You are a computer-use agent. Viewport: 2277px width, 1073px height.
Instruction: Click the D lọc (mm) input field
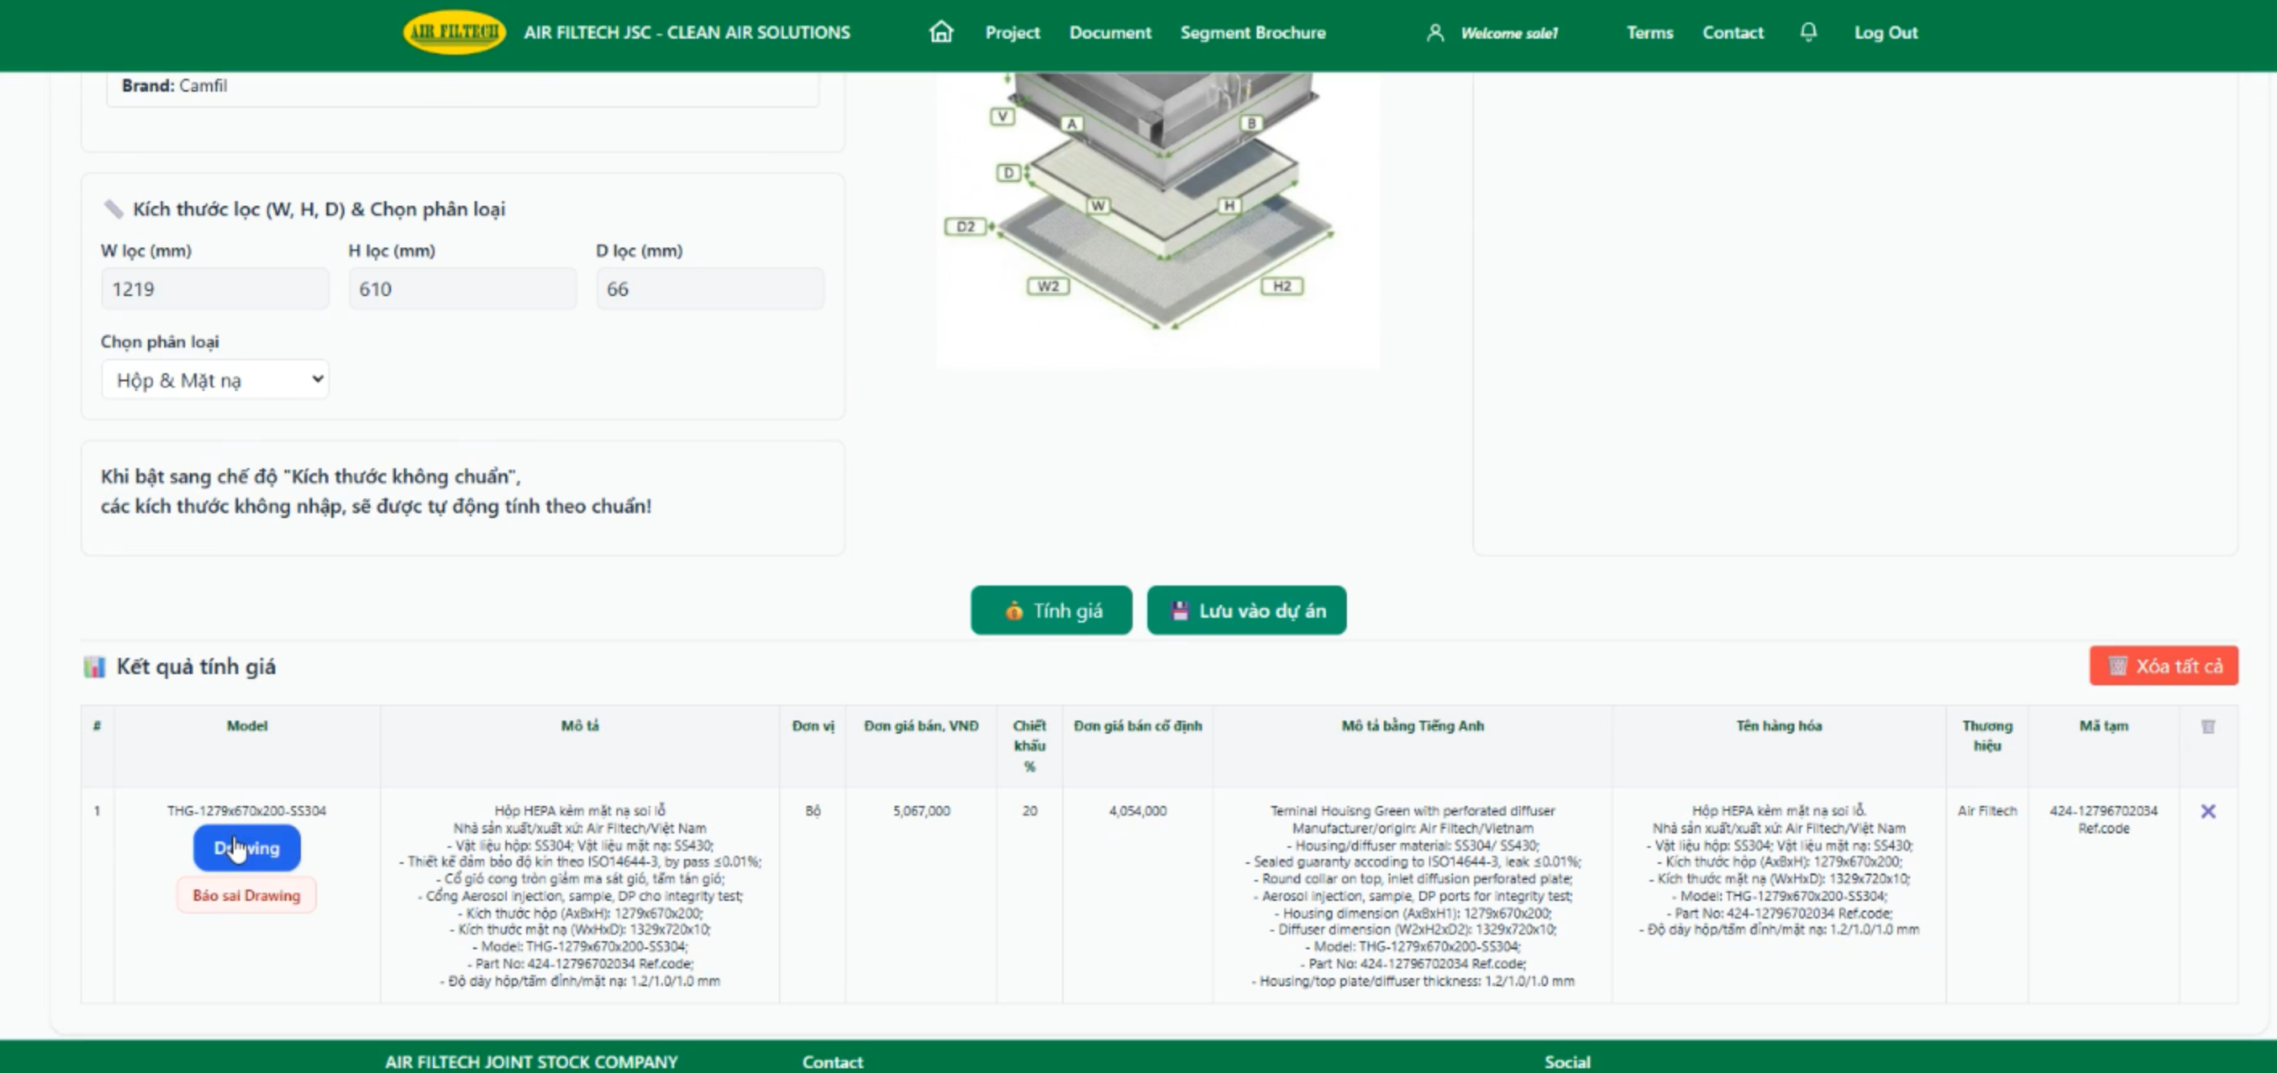tap(710, 289)
